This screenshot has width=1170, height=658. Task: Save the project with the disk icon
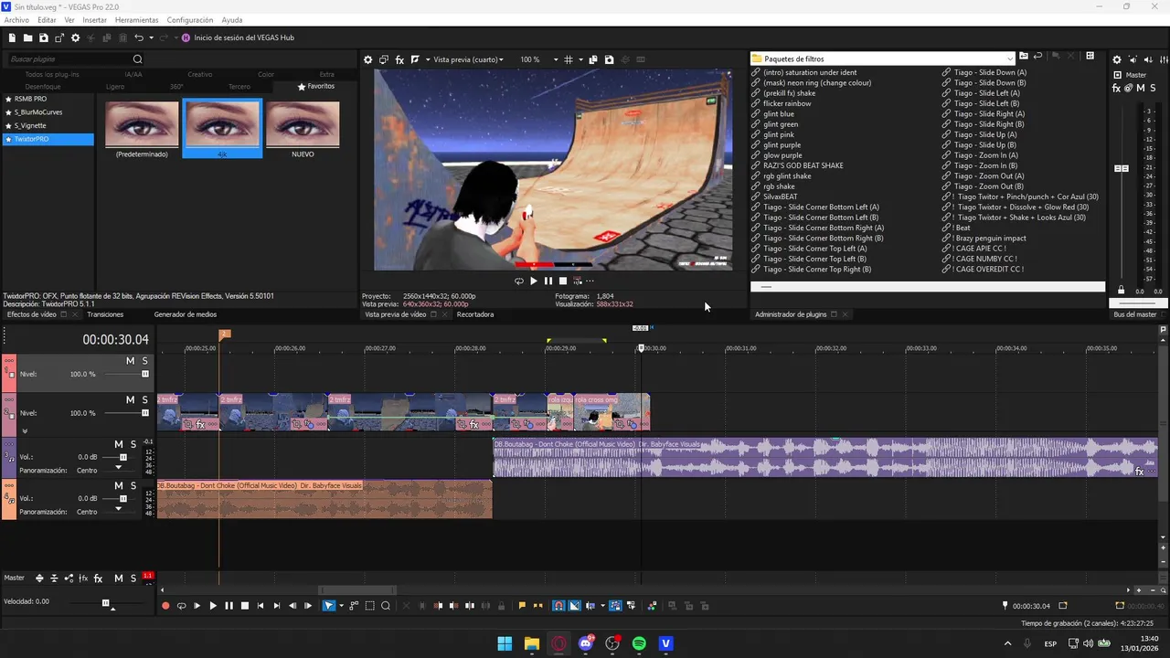[43, 37]
